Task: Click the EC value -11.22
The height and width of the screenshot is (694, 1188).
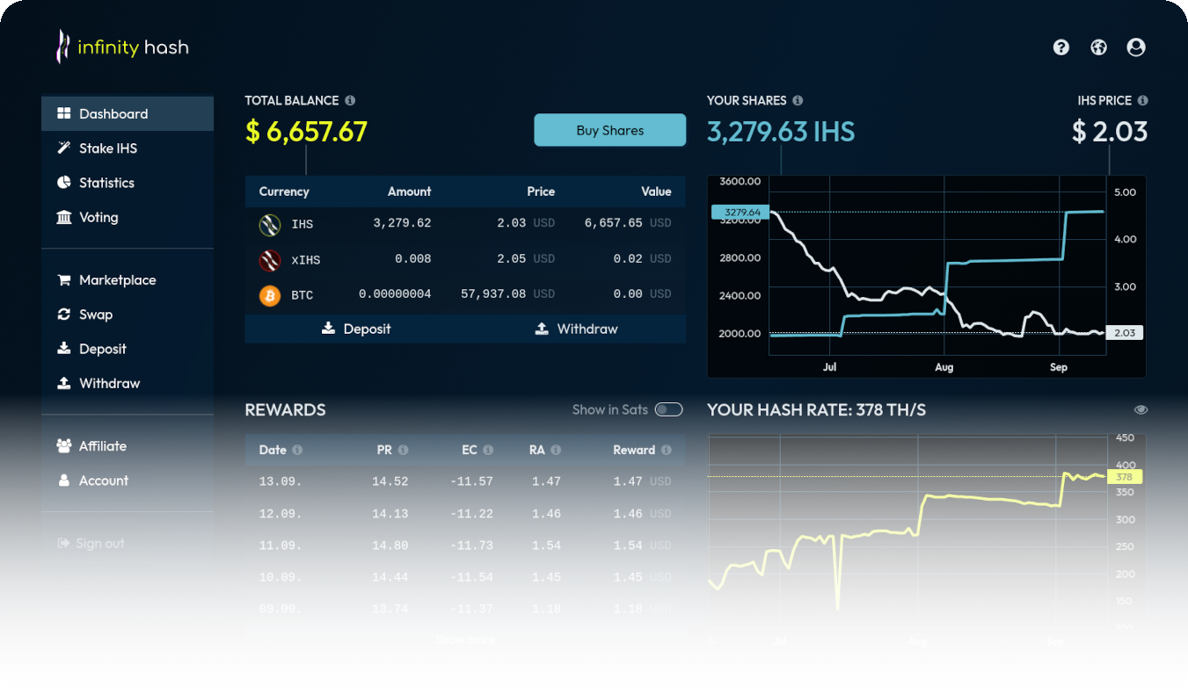Action: click(471, 513)
